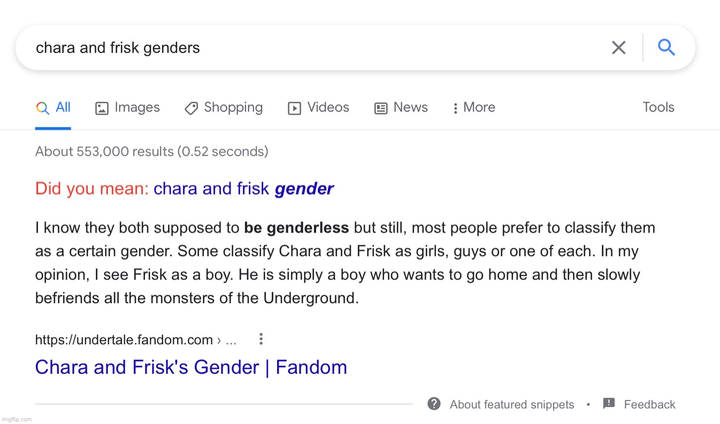Viewport: 720px width, 424px height.
Task: Click the Videos play icon
Action: point(294,109)
